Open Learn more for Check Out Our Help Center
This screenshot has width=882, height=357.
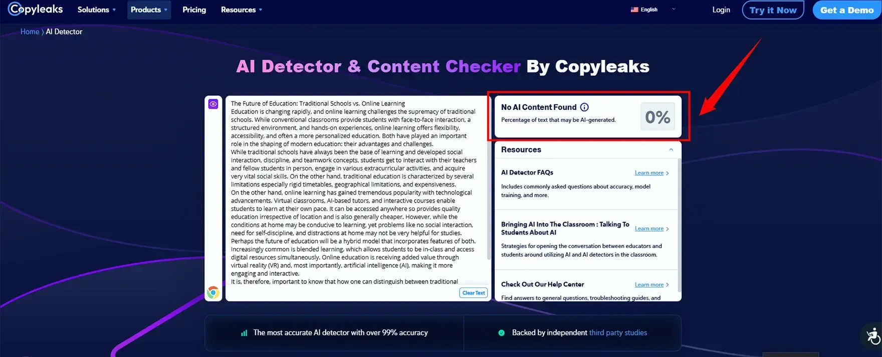[651, 284]
